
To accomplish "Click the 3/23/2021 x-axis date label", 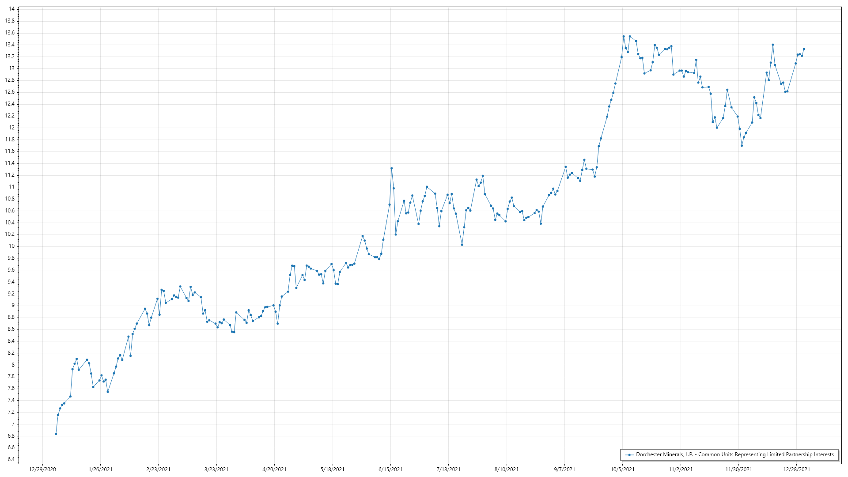I will click(216, 469).
